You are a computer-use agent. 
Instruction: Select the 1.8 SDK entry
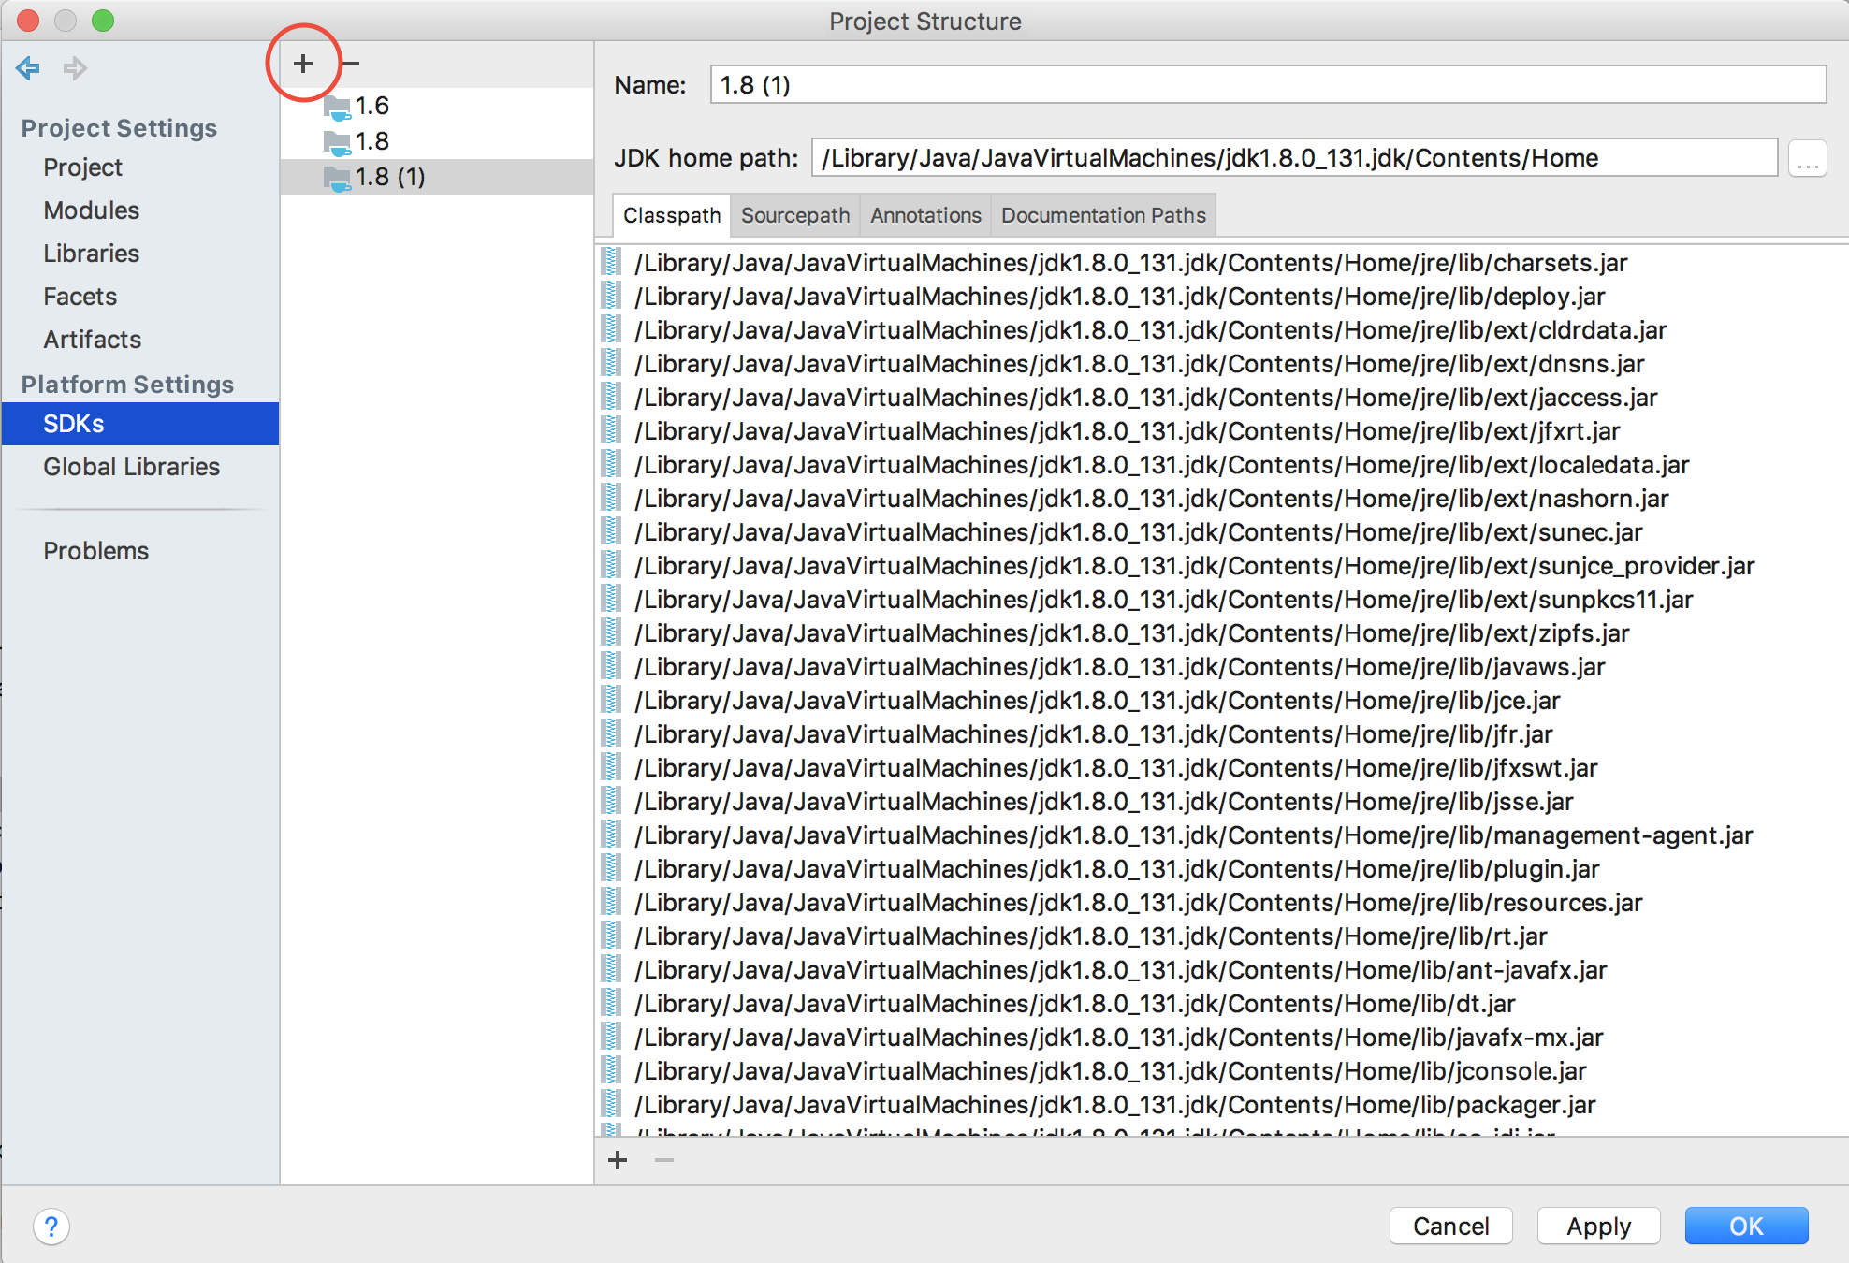pos(437,141)
